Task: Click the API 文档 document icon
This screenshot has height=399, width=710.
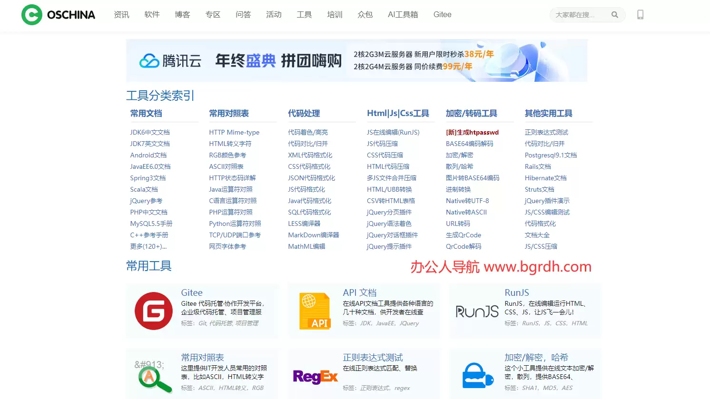Action: [x=315, y=311]
